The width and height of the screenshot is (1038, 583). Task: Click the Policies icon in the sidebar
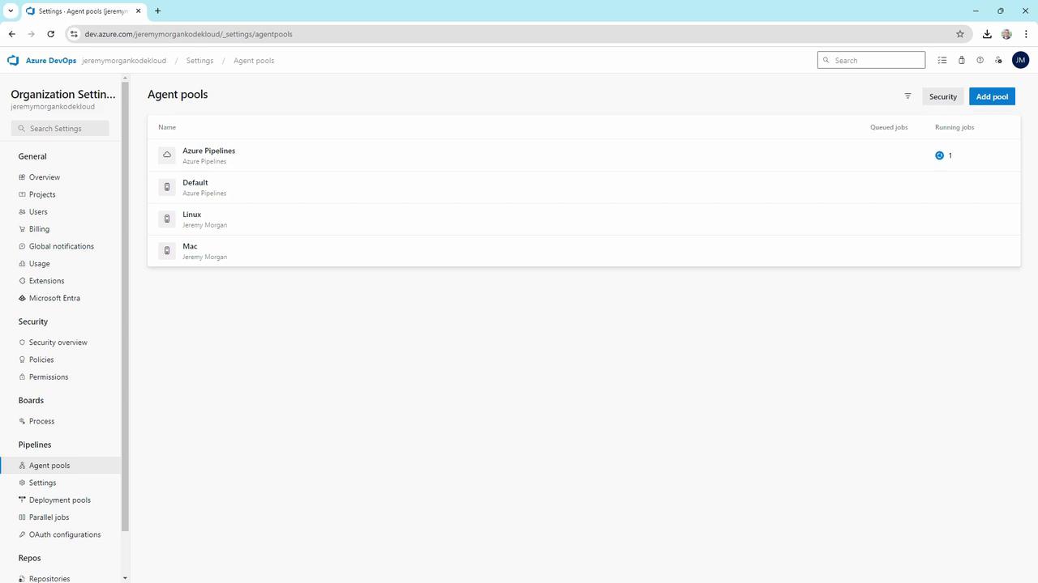(x=22, y=360)
